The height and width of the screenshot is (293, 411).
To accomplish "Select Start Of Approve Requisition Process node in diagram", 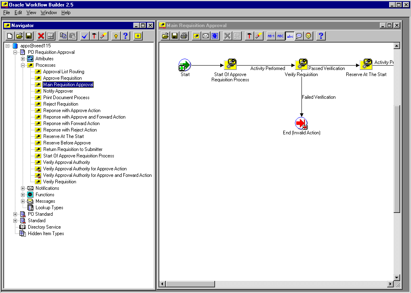I will coord(230,65).
